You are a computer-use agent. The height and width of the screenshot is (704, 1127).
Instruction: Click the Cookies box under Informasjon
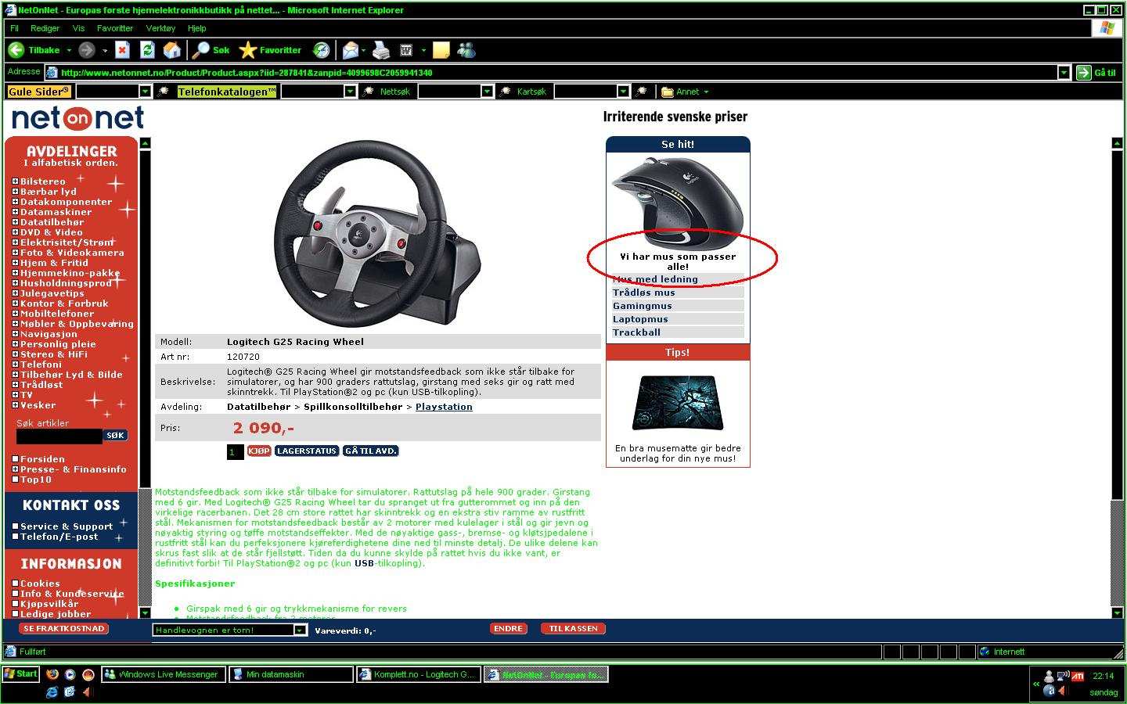(16, 584)
